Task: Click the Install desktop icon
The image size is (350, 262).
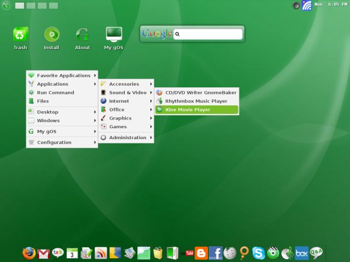Action: (x=51, y=36)
